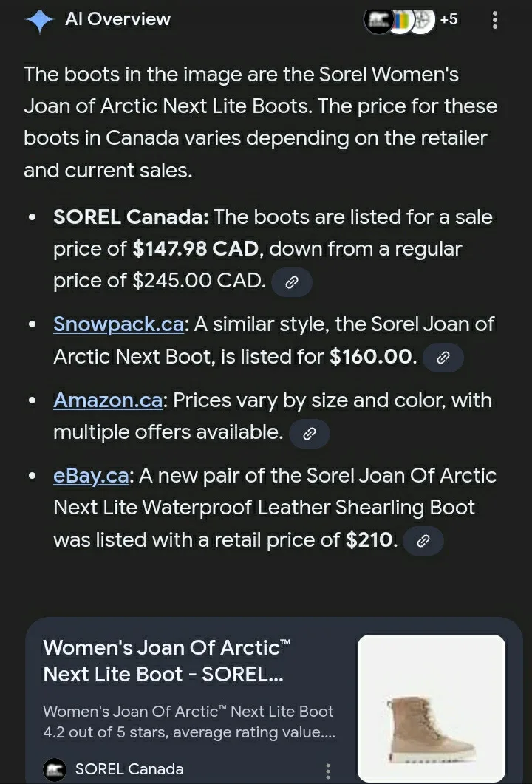The width and height of the screenshot is (532, 784).
Task: Click the eBay.ca hyperlink
Action: 90,475
